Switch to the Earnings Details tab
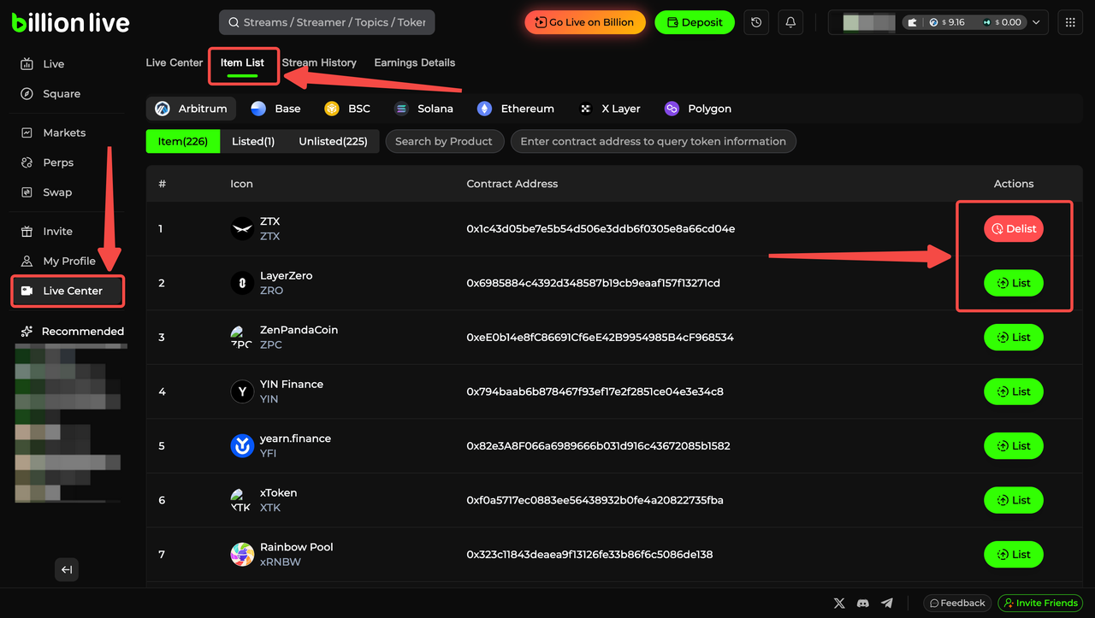The height and width of the screenshot is (618, 1095). pos(414,62)
